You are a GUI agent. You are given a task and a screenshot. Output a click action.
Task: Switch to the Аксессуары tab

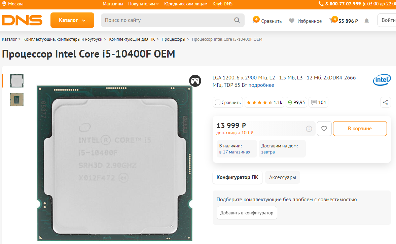pos(282,177)
